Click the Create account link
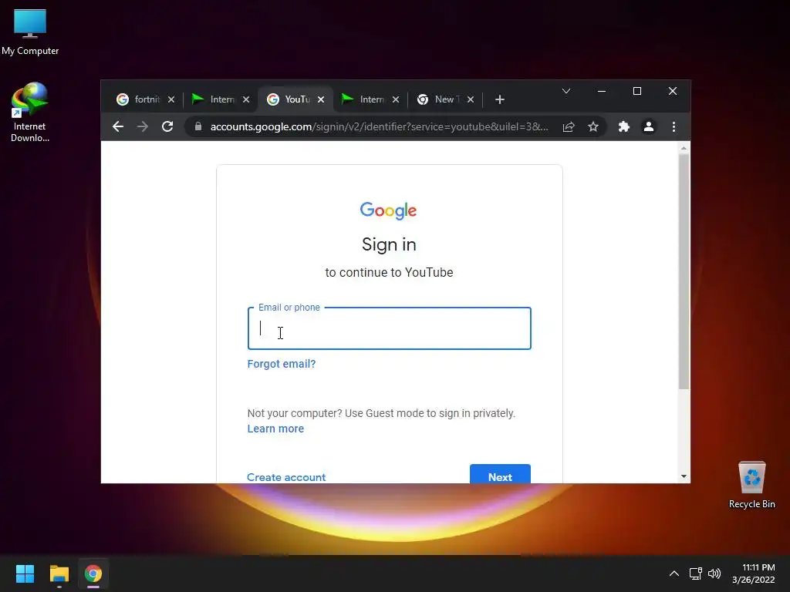Viewport: 790px width, 592px height. click(x=286, y=477)
